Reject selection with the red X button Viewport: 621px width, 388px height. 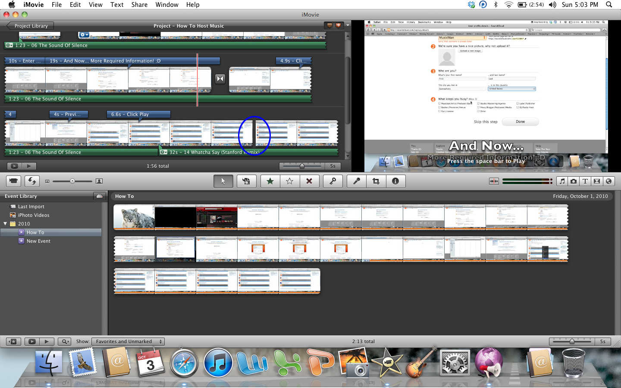tap(309, 181)
